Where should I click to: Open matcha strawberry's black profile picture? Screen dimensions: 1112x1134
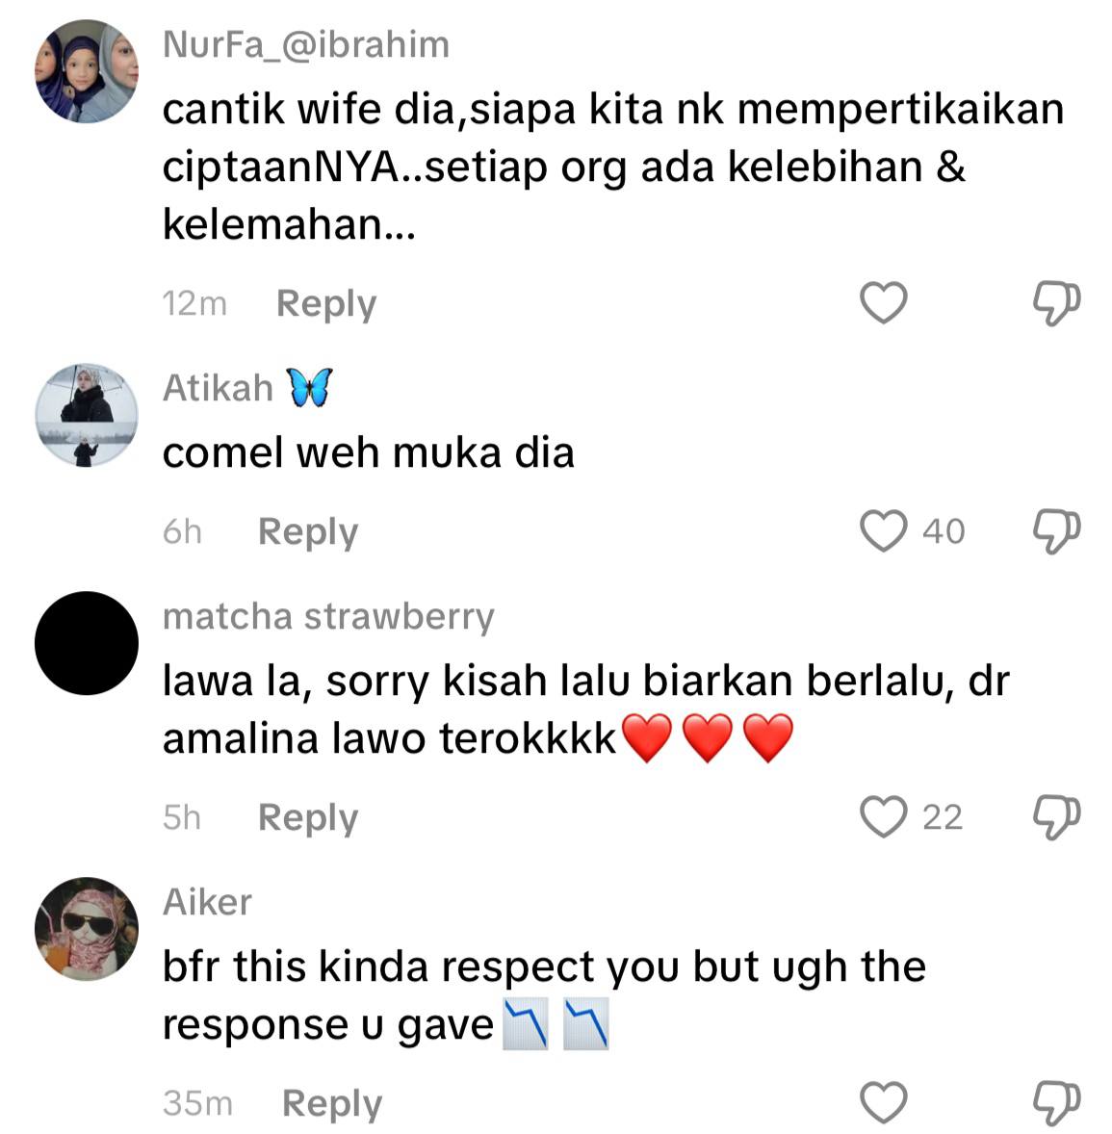coord(87,643)
